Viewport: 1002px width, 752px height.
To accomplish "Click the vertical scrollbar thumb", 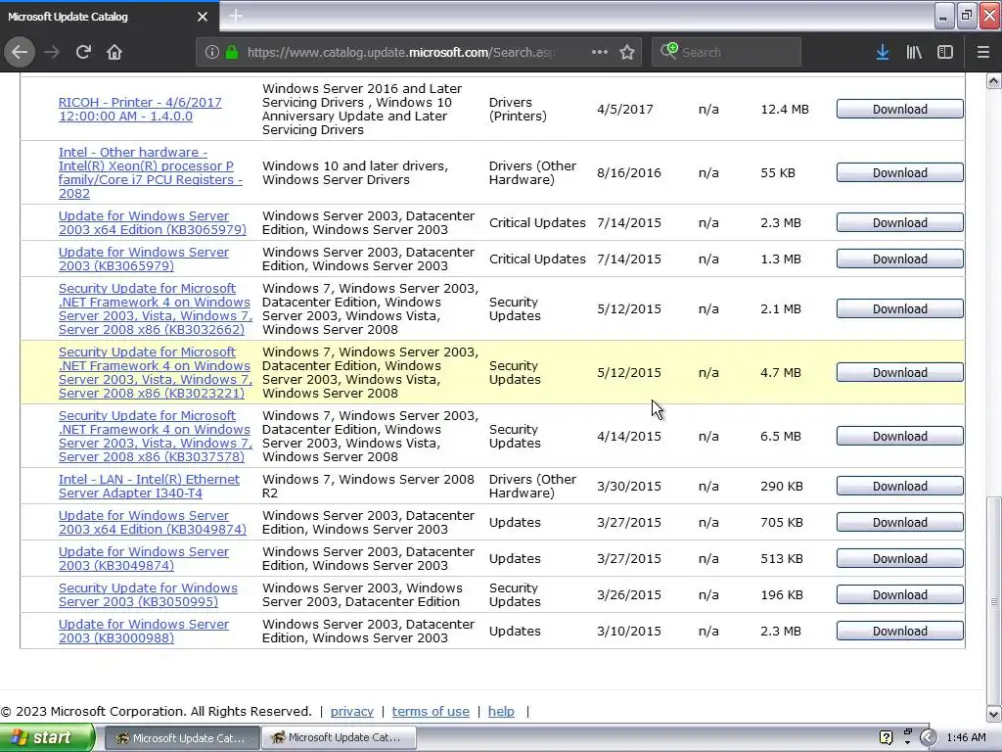I will (994, 601).
